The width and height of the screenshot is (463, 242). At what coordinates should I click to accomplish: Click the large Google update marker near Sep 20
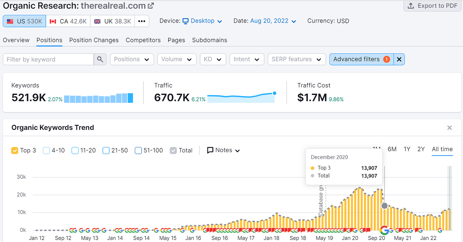[x=384, y=230]
